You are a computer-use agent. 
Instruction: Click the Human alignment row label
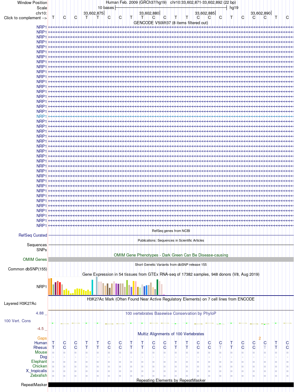pos(41,343)
